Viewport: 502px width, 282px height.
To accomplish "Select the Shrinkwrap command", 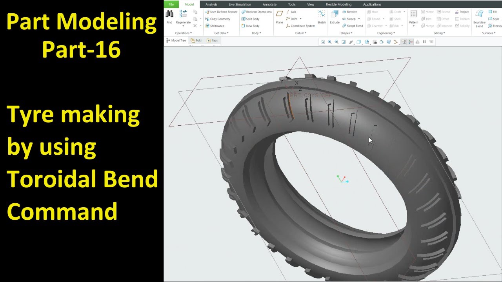I will [215, 26].
